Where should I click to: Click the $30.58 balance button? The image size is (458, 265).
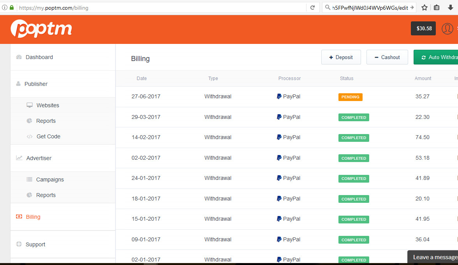pos(423,28)
